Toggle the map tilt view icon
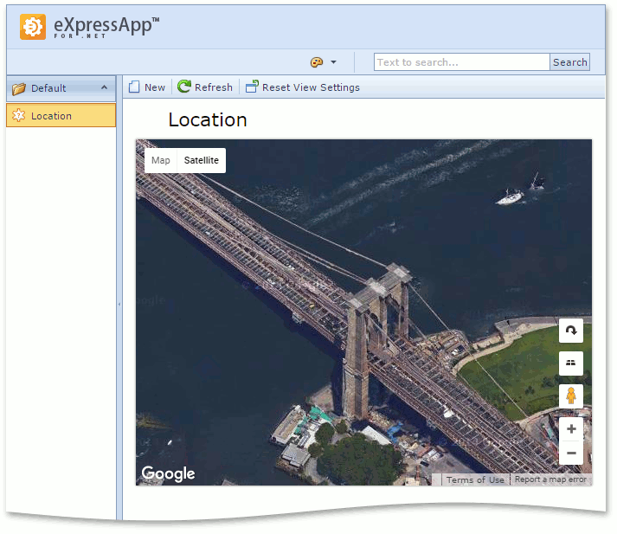This screenshot has width=617, height=534. tap(571, 363)
